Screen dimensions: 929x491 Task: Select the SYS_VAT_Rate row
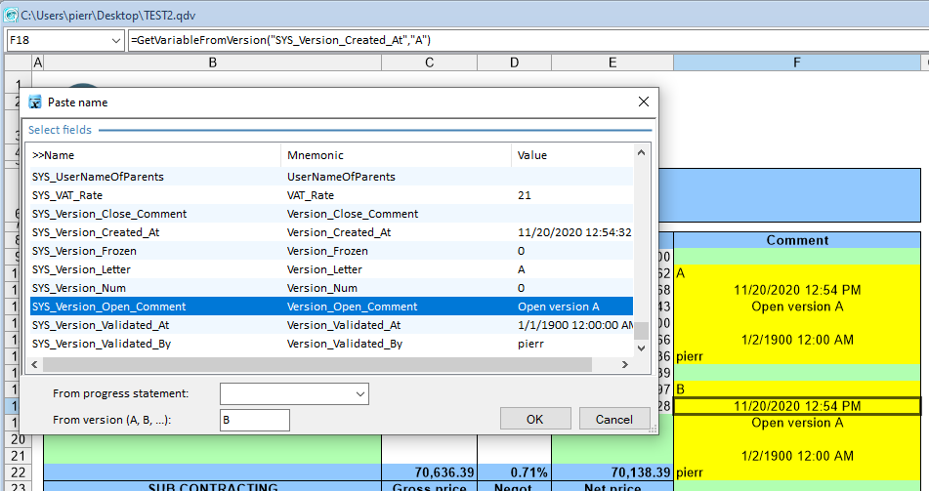[x=67, y=195]
